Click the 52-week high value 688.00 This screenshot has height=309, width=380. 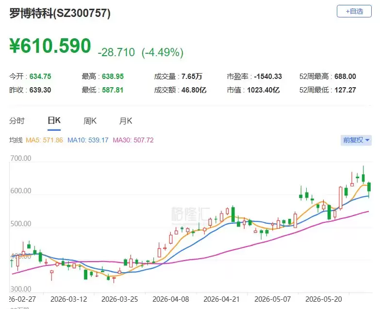tap(345, 77)
